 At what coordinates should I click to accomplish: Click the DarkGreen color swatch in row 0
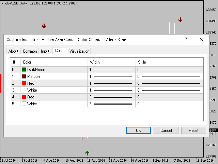pos(24,70)
